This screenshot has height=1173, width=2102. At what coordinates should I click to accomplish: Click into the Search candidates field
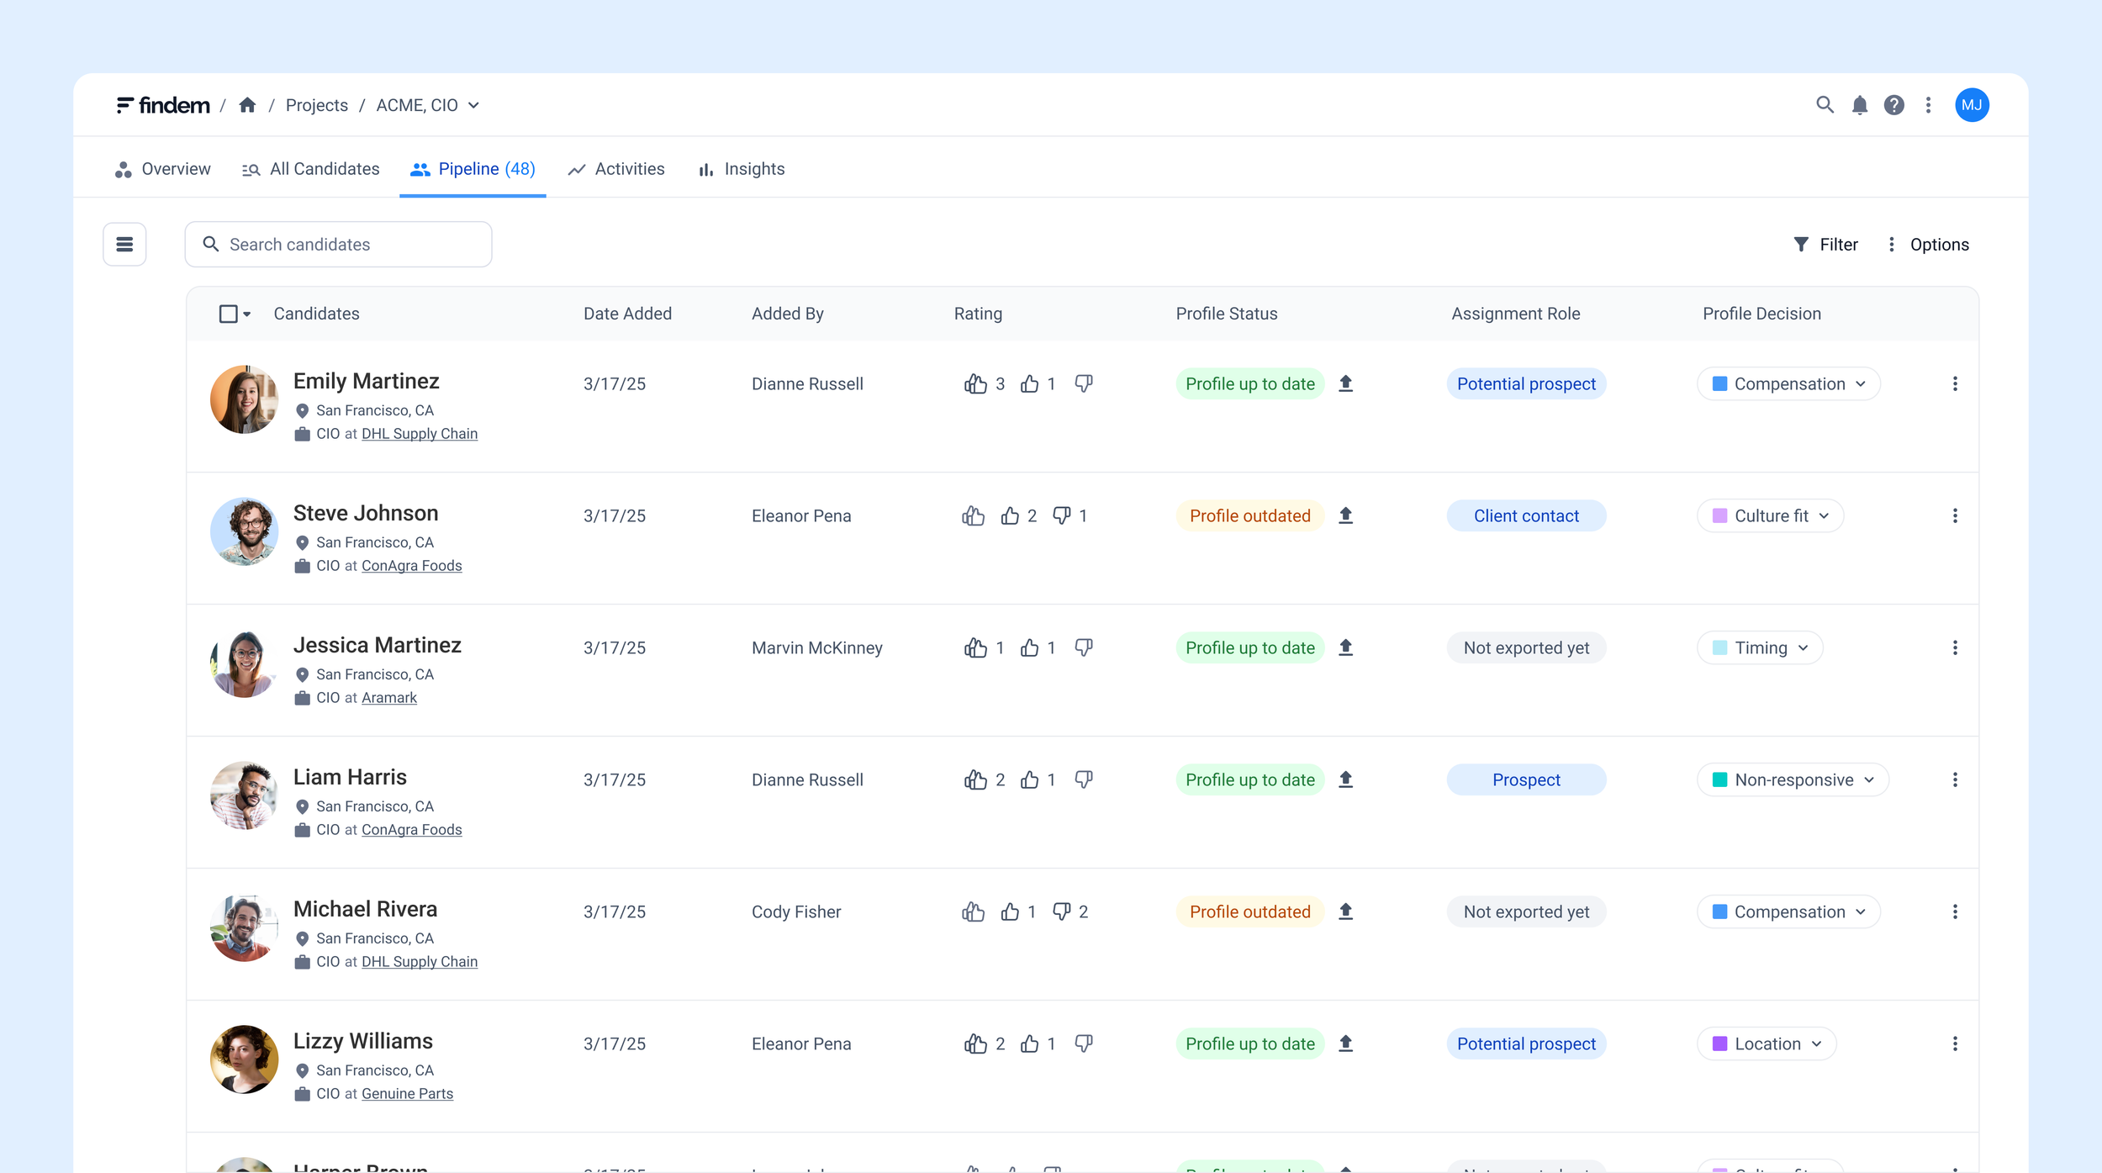[338, 245]
